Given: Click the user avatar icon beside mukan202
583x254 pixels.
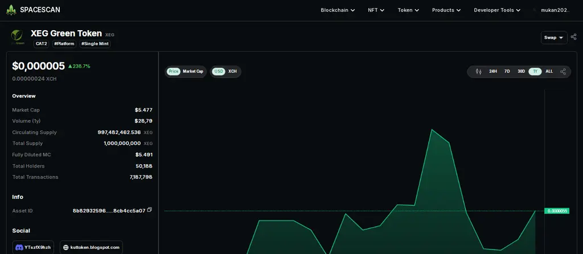Looking at the screenshot, I should coord(535,10).
